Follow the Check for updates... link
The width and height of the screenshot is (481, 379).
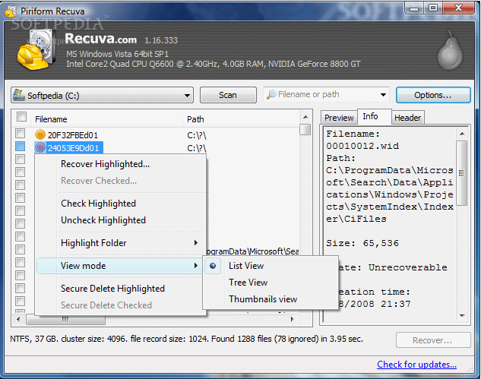[x=416, y=365]
